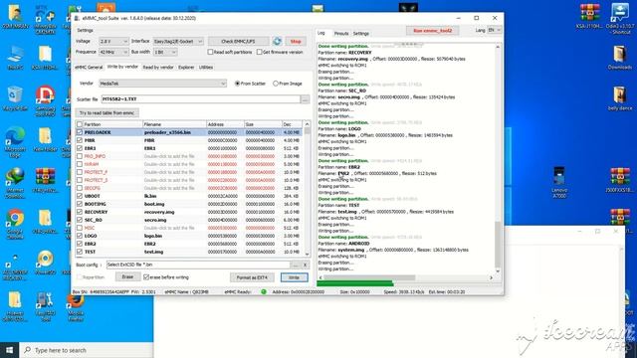637x358 pixels.
Task: Toggle the select-all checkbox in Partition header
Action: (80, 124)
